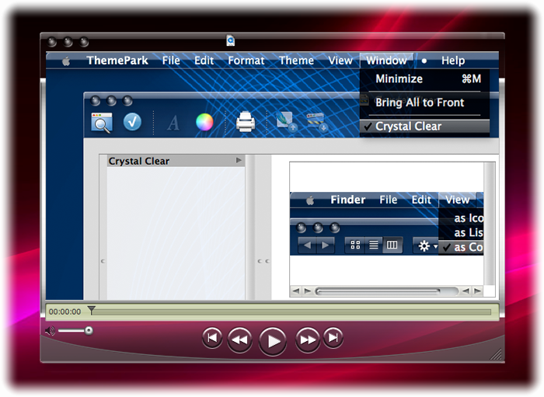Close the open Window menu
544x397 pixels.
pos(386,61)
